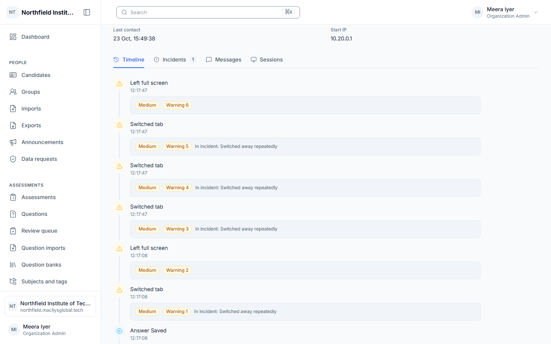Click the Answer Saved event title
The height and width of the screenshot is (344, 551).
click(149, 331)
